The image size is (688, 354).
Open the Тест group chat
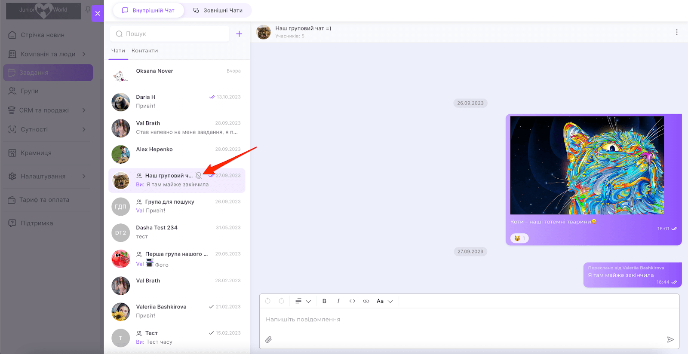pos(177,338)
